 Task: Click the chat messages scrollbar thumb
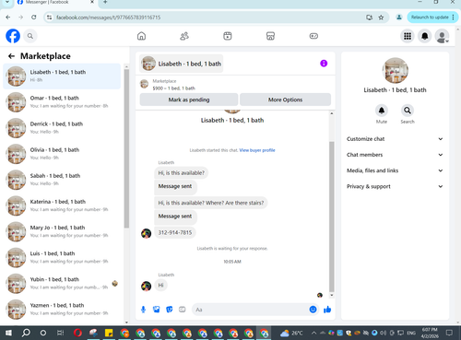332,217
